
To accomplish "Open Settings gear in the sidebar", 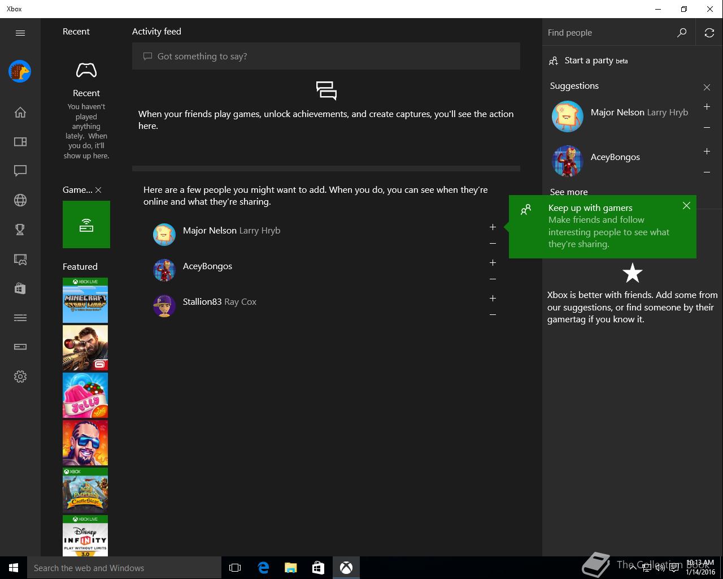I will (x=20, y=377).
